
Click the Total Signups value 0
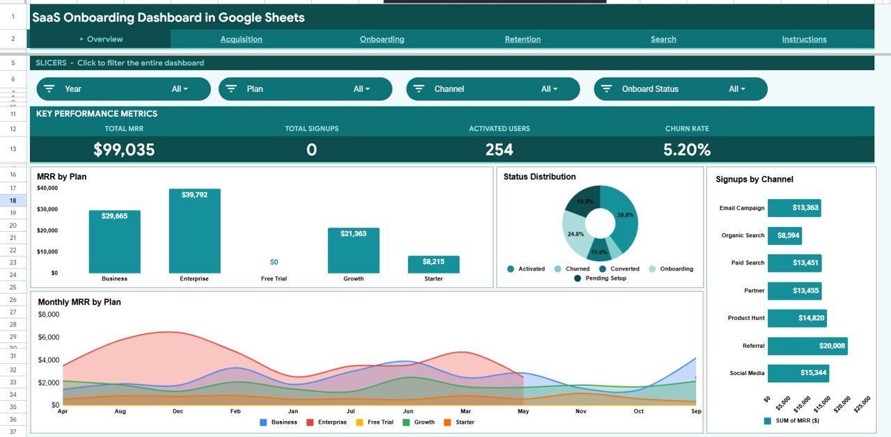click(x=311, y=150)
